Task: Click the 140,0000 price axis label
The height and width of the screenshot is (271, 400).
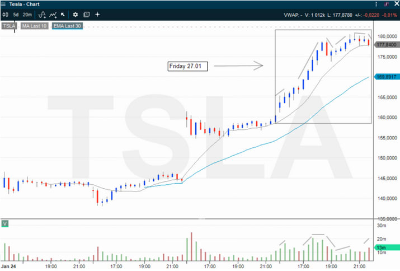Action: (x=387, y=198)
